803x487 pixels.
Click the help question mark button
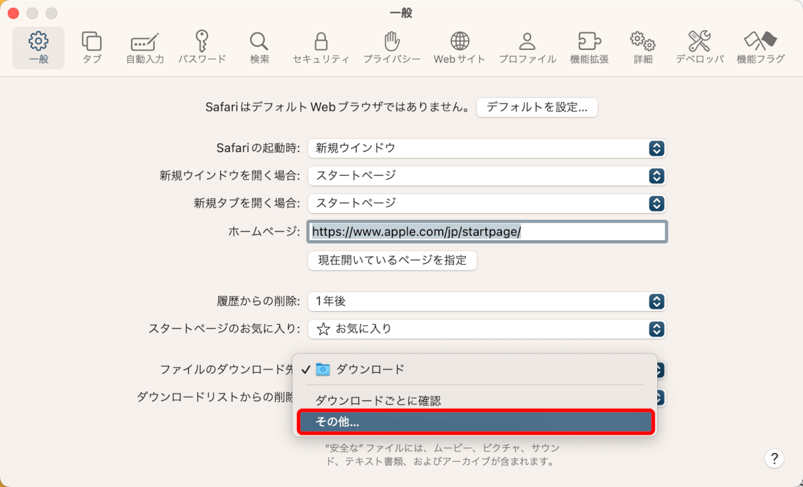coord(774,458)
